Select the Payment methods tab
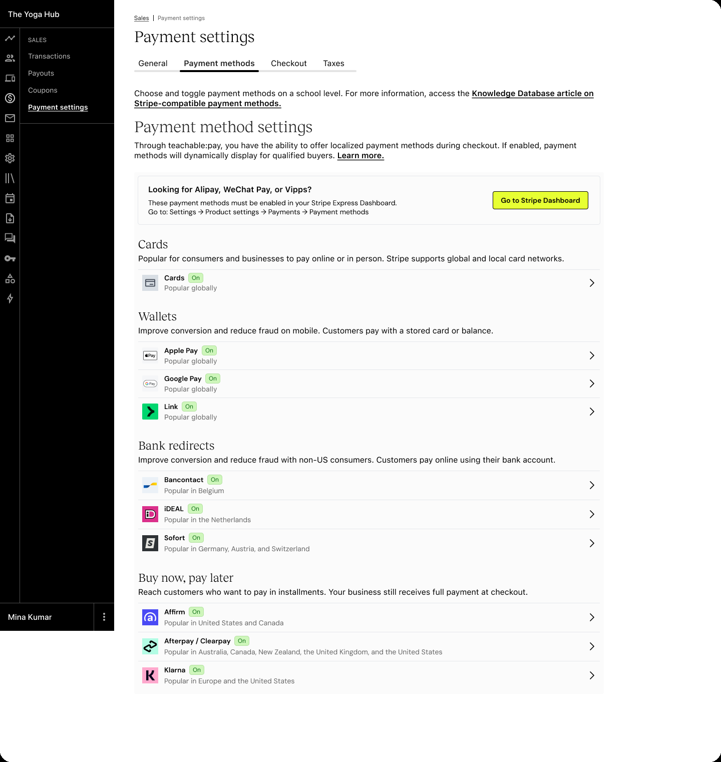 pos(219,63)
